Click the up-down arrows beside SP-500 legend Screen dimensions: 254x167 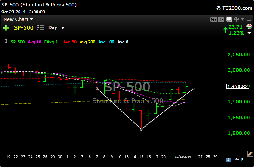point(6,41)
